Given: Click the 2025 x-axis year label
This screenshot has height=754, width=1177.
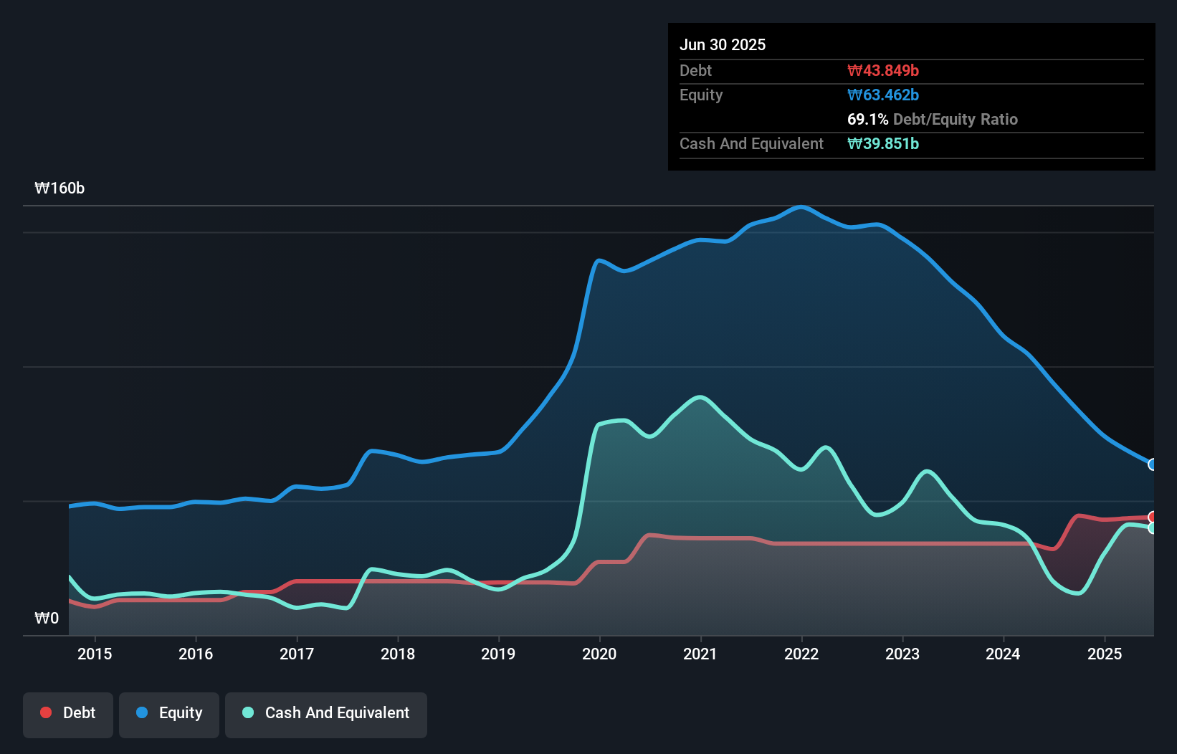Looking at the screenshot, I should [x=1105, y=654].
